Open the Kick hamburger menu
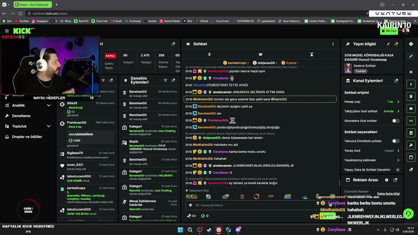Screen dimensions: 418x235 coord(7,31)
